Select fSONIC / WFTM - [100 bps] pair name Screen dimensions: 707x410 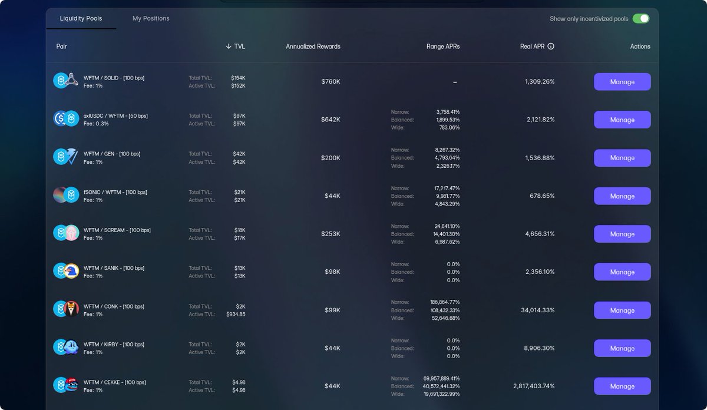(115, 192)
